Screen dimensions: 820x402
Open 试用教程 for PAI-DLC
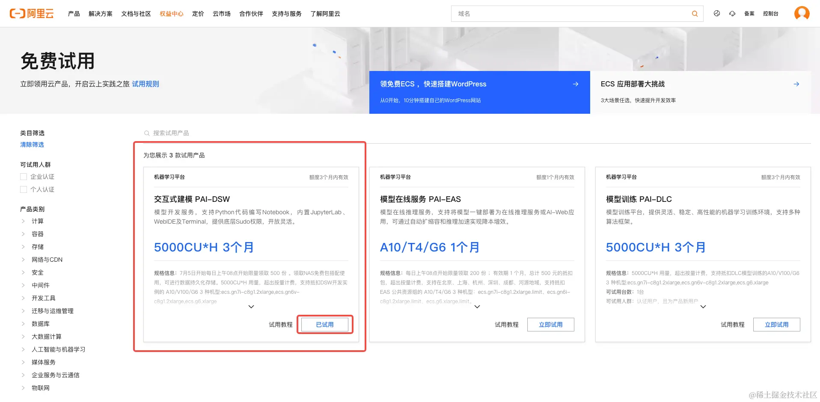[733, 325]
